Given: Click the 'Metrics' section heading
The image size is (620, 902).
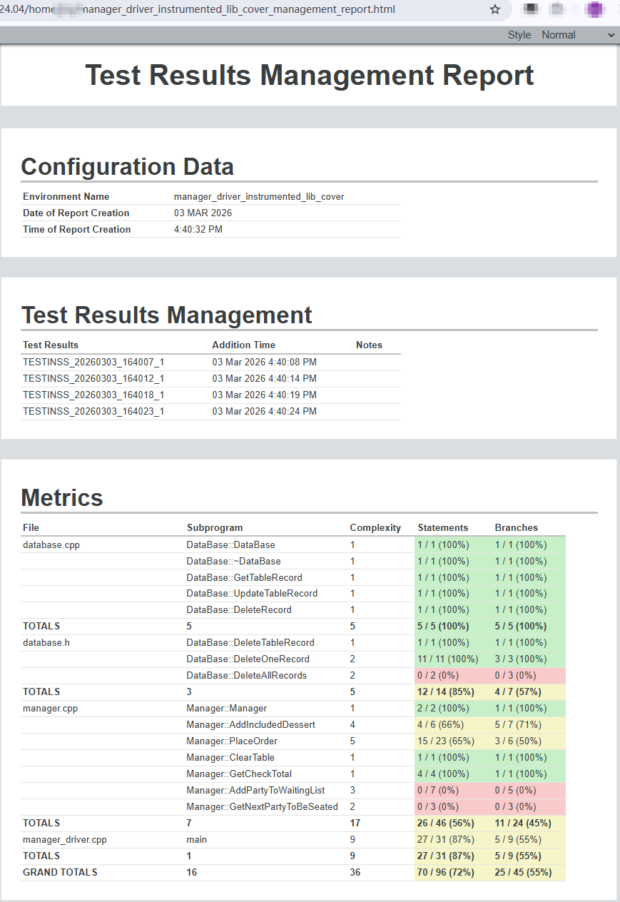Looking at the screenshot, I should tap(62, 497).
